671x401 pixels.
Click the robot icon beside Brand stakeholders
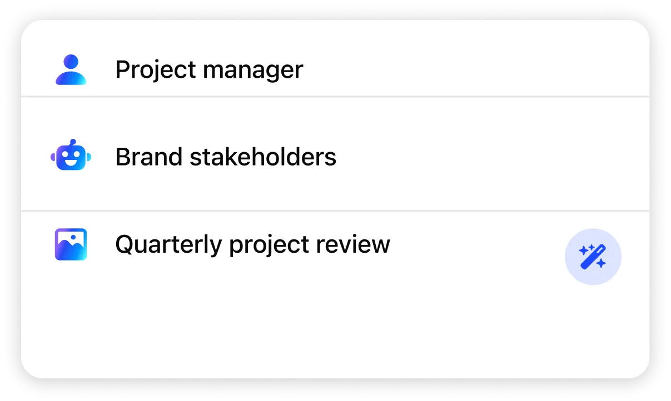[x=71, y=155]
